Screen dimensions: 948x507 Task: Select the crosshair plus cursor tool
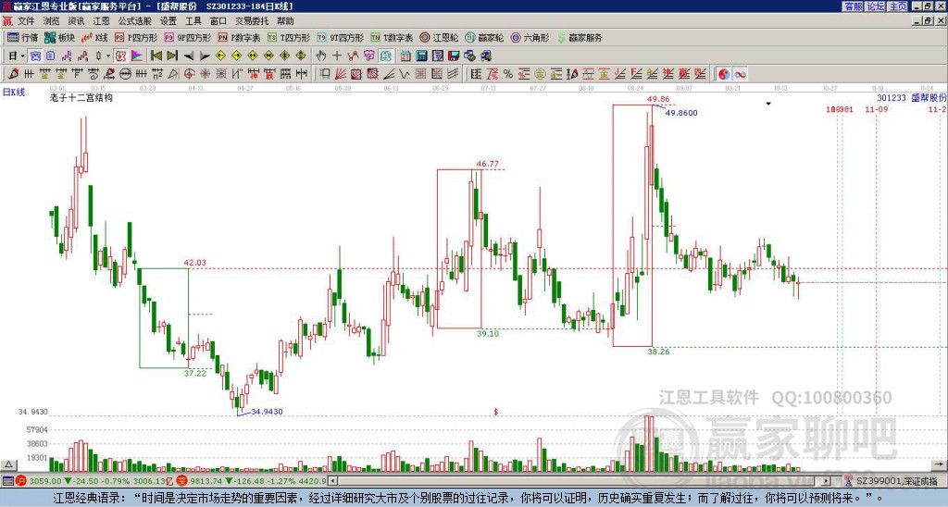337,56
